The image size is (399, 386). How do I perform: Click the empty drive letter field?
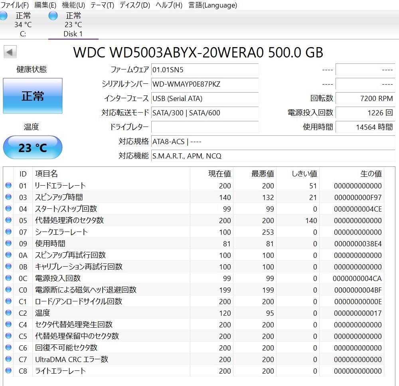click(x=205, y=127)
